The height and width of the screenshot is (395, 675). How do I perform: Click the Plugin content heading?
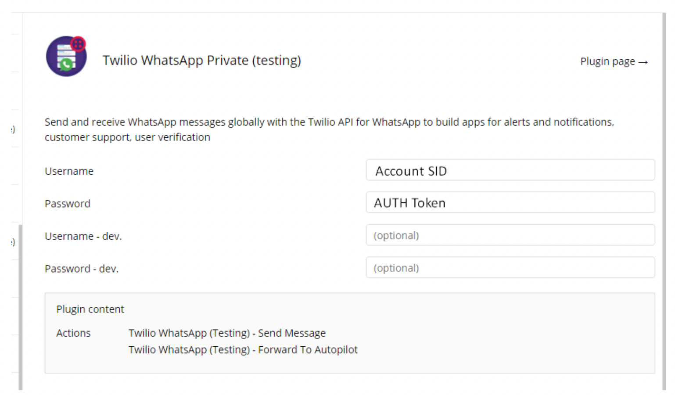(90, 309)
